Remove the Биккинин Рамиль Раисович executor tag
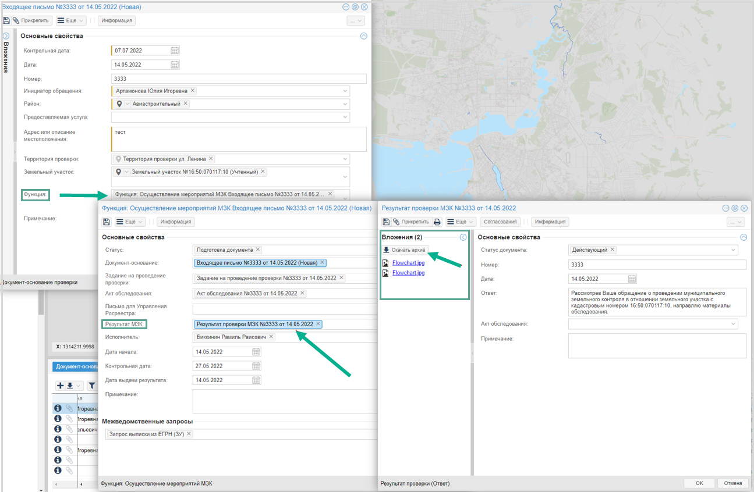The height and width of the screenshot is (492, 754). click(271, 337)
